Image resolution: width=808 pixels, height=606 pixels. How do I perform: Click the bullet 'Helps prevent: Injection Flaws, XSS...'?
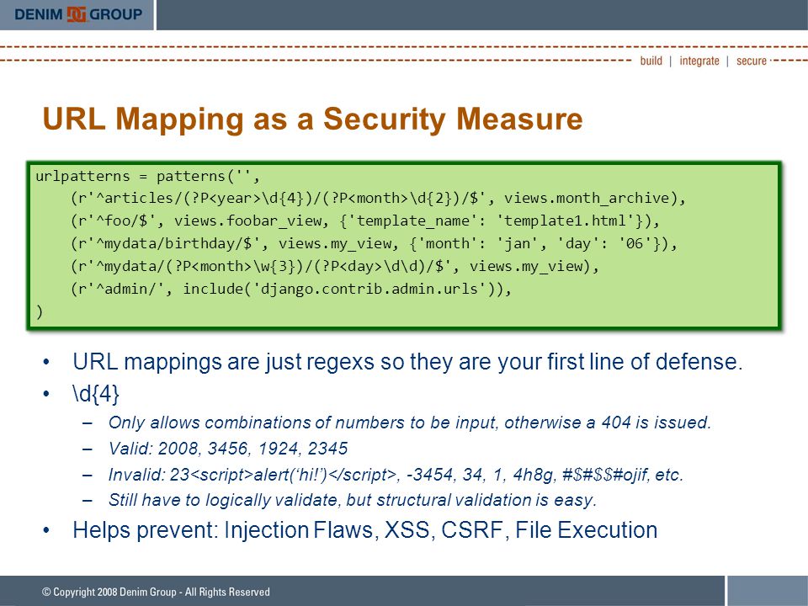coord(364,529)
